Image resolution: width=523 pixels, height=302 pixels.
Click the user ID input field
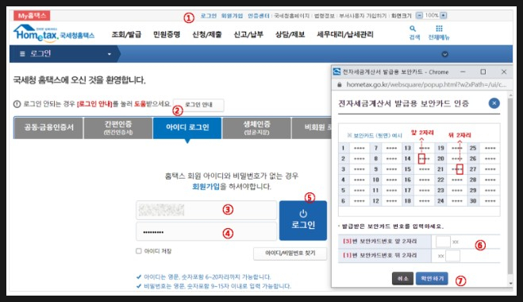click(x=206, y=210)
